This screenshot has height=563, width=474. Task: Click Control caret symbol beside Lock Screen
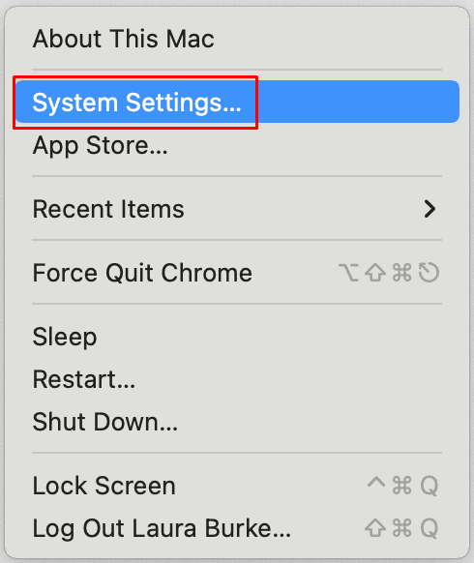pos(376,482)
